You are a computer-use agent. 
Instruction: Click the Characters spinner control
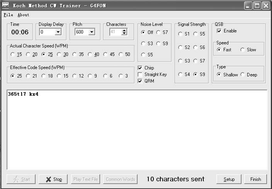tap(124, 32)
